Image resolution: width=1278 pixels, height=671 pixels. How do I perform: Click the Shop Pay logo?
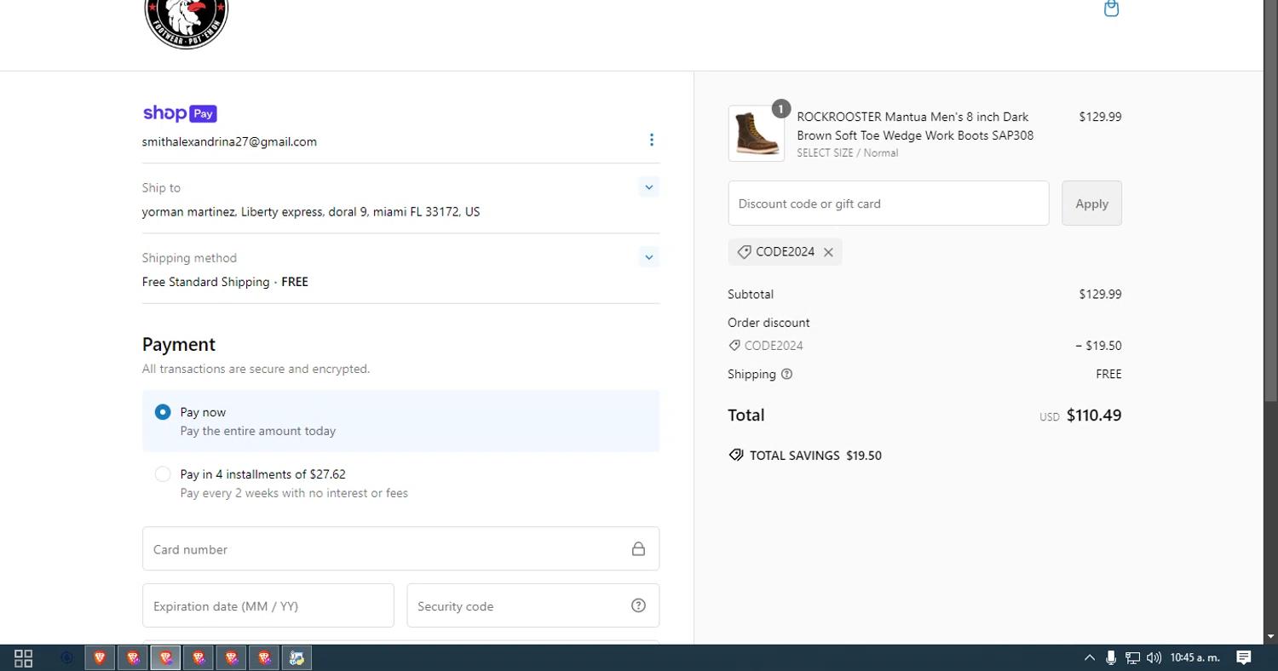tap(179, 113)
